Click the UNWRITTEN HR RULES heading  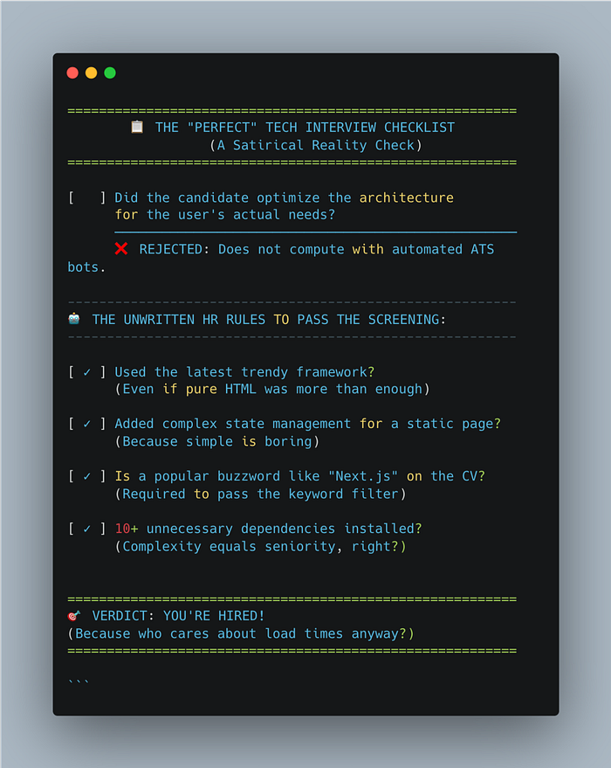269,320
